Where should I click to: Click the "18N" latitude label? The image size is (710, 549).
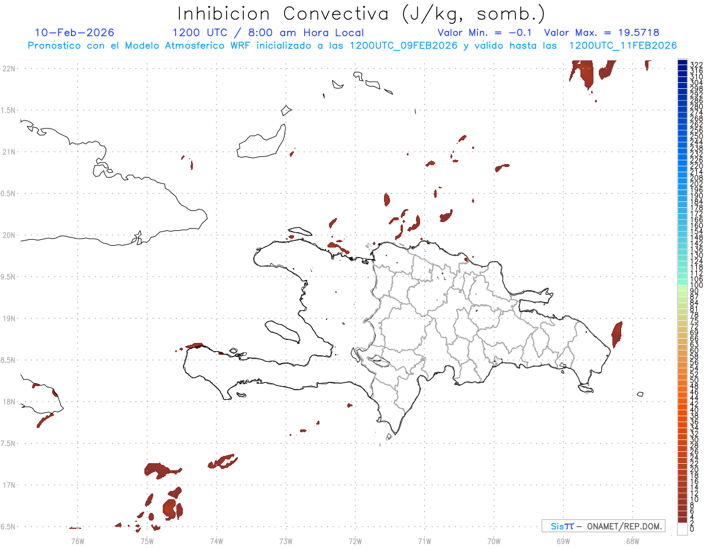pos(9,402)
